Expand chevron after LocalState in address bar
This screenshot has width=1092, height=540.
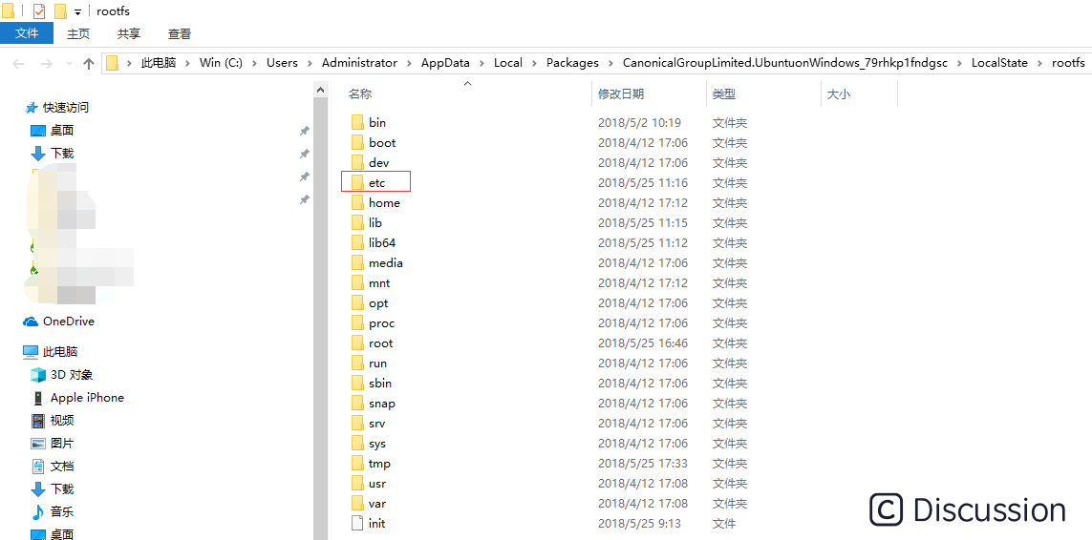click(1040, 63)
